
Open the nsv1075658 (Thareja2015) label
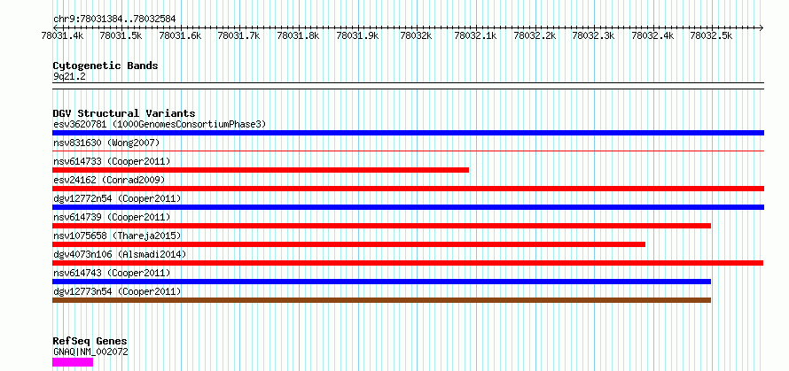tap(117, 236)
